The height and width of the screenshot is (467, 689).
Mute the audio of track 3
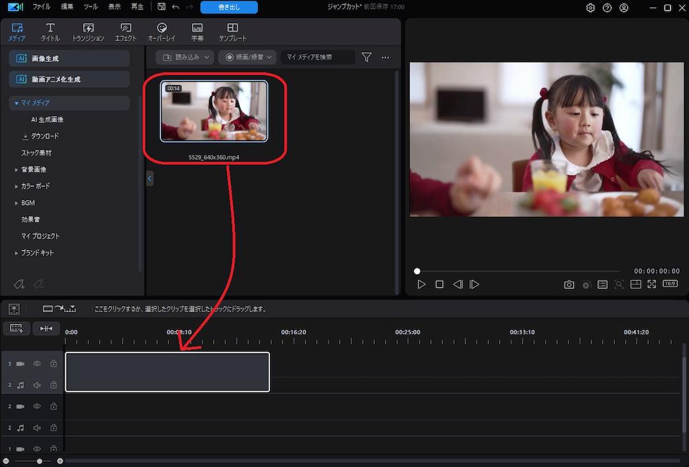36,385
